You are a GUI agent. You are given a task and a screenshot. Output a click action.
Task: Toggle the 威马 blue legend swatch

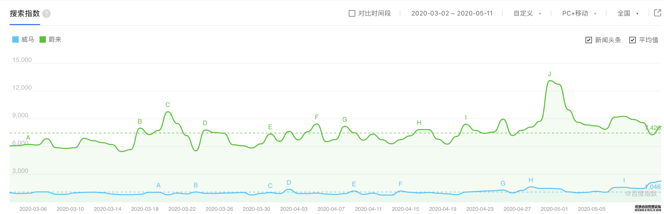coord(15,39)
